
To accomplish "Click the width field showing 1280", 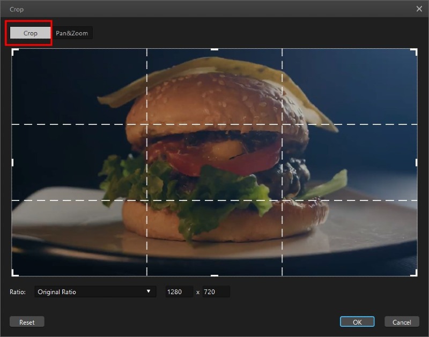I will tap(179, 291).
